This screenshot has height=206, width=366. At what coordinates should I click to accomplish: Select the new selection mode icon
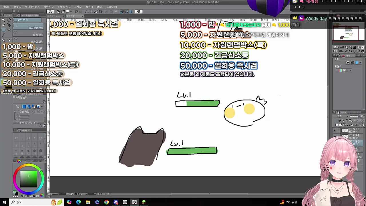pyautogui.click(x=24, y=107)
